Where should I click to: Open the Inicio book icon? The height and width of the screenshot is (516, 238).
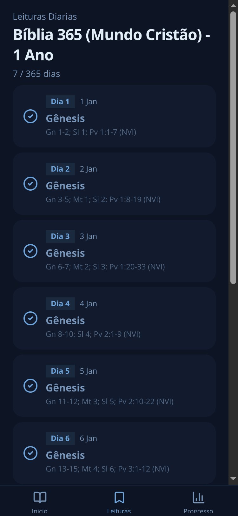pyautogui.click(x=40, y=498)
